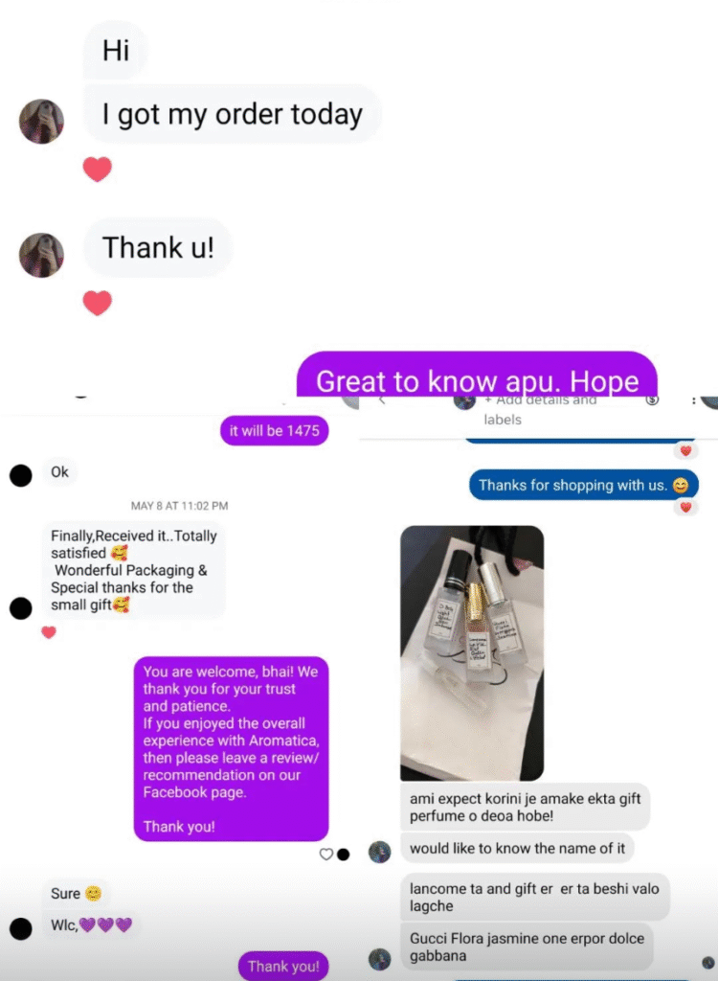This screenshot has height=981, width=718.
Task: Click the 'Great to know apu. Hope' message
Action: click(x=477, y=375)
